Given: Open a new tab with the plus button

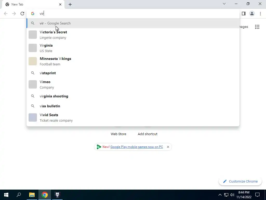Looking at the screenshot, I should [70, 4].
